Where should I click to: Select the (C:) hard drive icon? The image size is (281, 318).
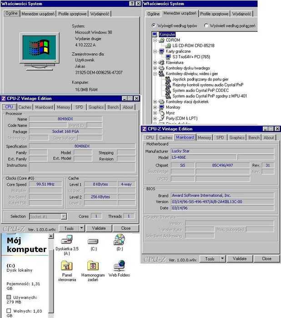pos(93,241)
